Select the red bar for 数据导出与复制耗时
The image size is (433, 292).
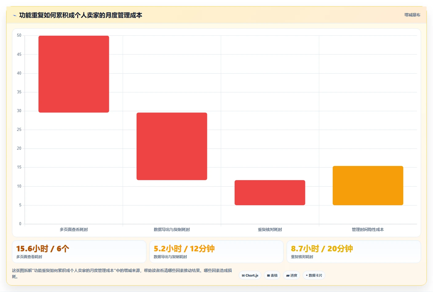point(172,146)
